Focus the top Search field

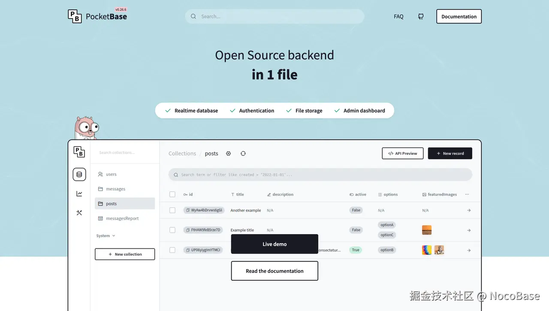pyautogui.click(x=274, y=16)
